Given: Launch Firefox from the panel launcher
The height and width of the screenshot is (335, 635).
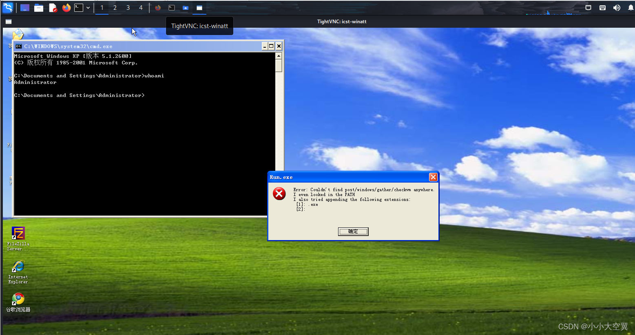Looking at the screenshot, I should (x=66, y=8).
